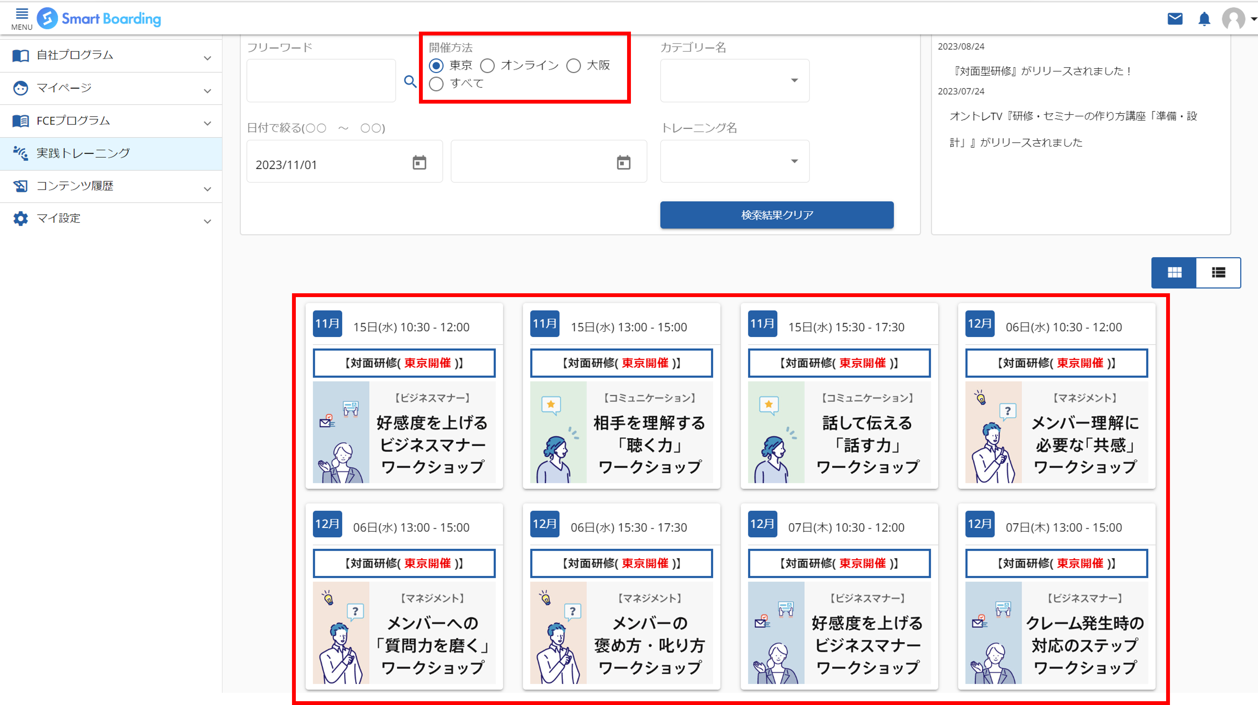Screen dimensions: 1258x705
Task: Open the user avatar account menu
Action: (x=1234, y=19)
